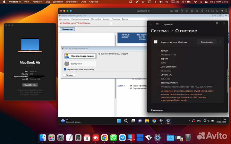Open the Настройки menu
The image size is (231, 144).
tap(96, 19)
